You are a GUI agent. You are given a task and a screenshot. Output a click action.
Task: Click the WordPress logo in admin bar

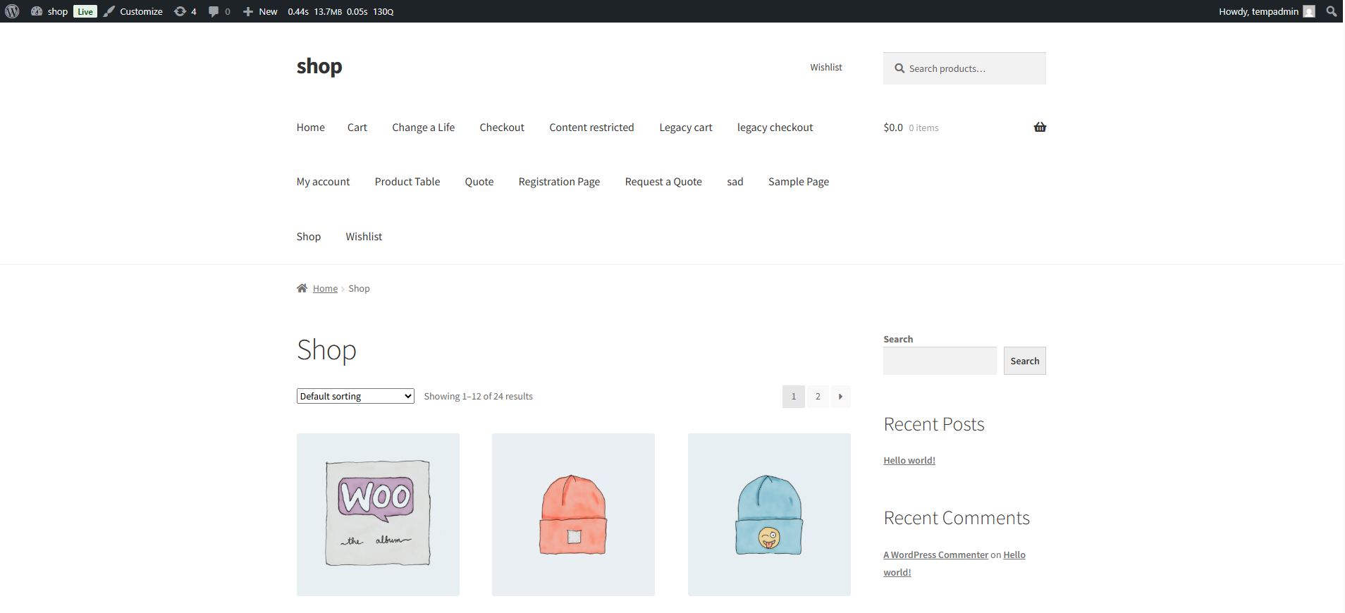click(12, 11)
